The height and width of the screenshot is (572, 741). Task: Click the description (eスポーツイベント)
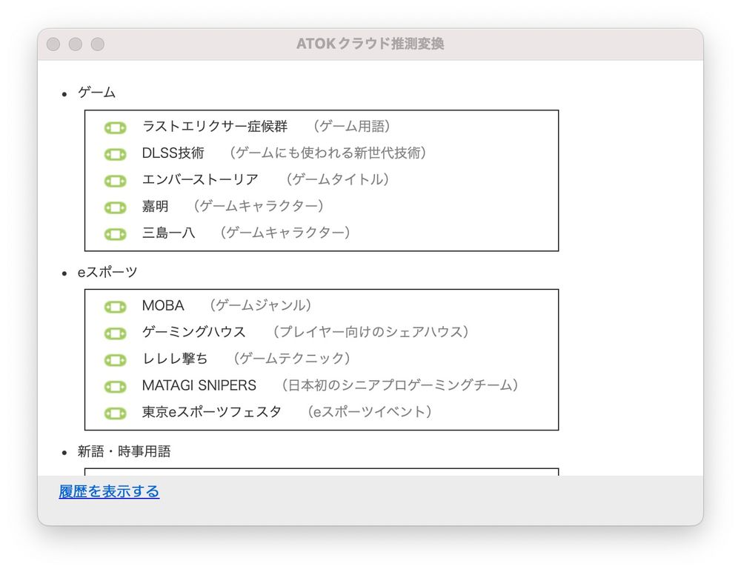coord(369,411)
